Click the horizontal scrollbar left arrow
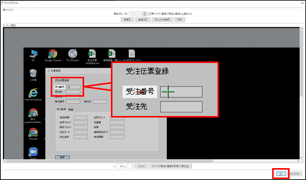 [4, 161]
